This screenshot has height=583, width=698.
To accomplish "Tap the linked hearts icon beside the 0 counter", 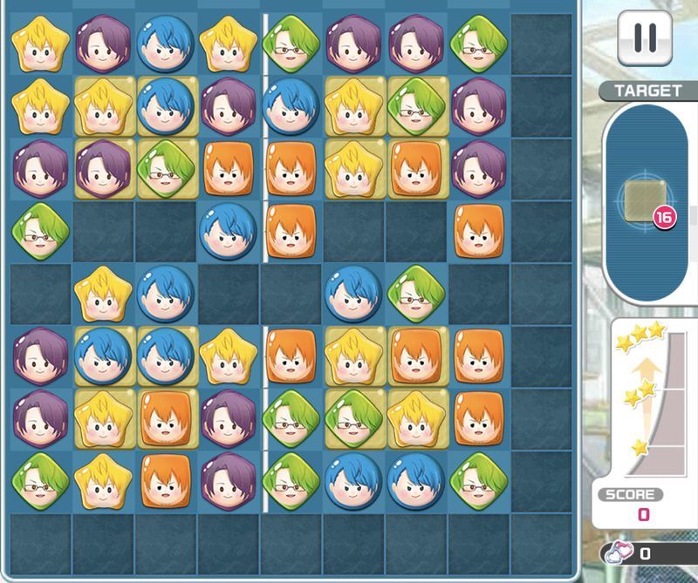I will [x=619, y=553].
